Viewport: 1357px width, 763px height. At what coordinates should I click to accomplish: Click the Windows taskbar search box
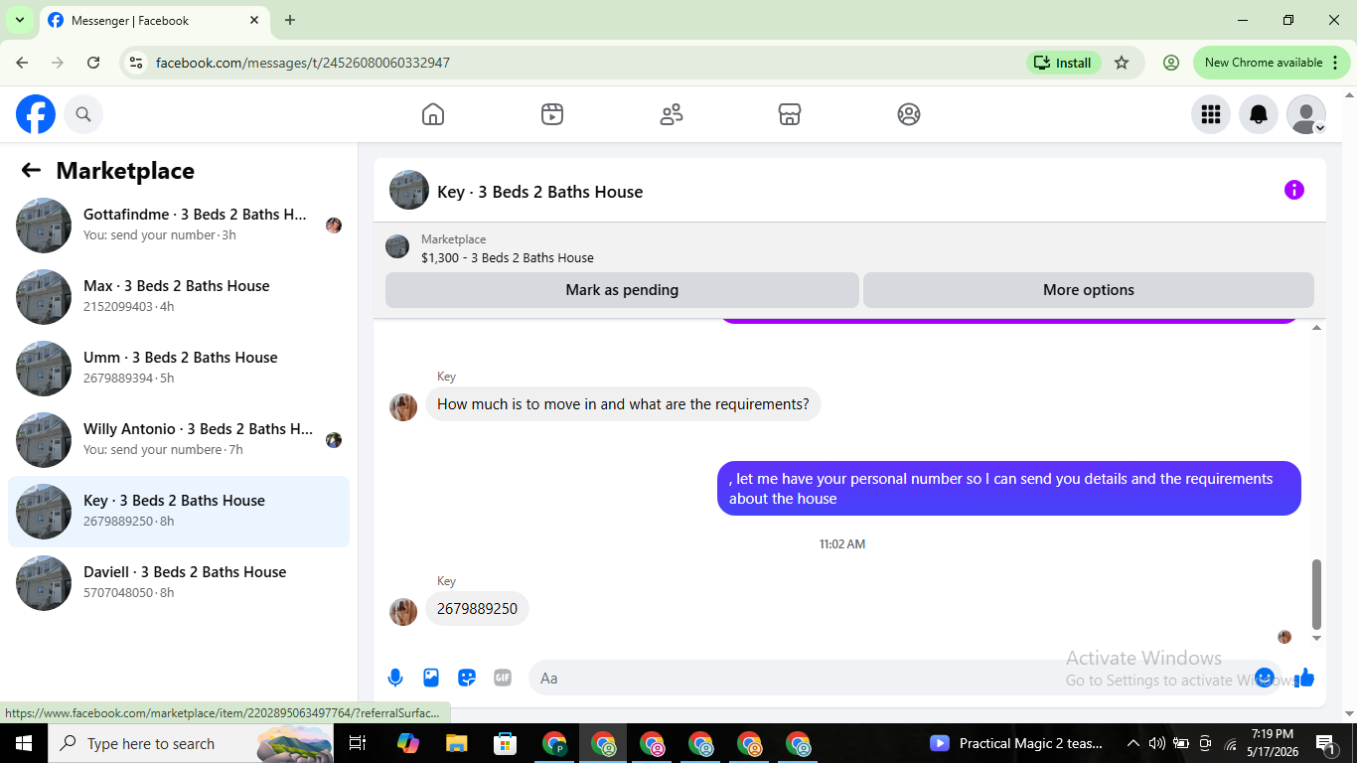[x=191, y=743]
